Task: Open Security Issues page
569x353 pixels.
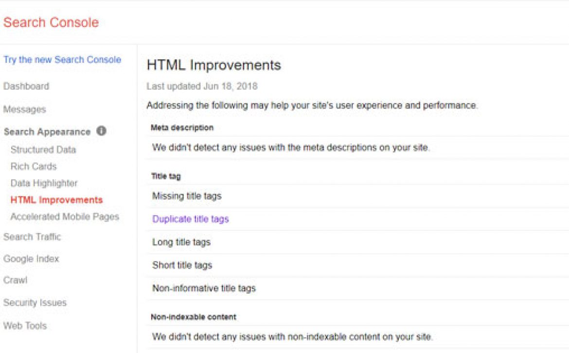Action: coord(35,302)
